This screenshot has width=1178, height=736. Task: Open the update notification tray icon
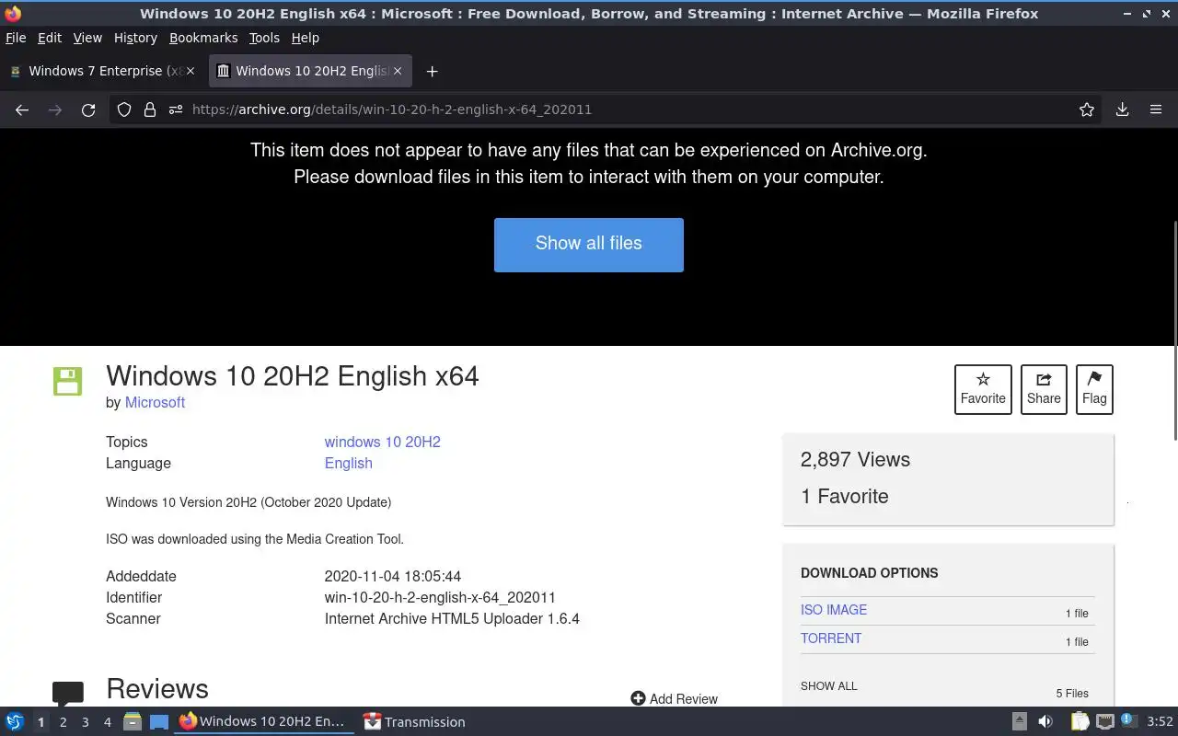click(x=1127, y=721)
